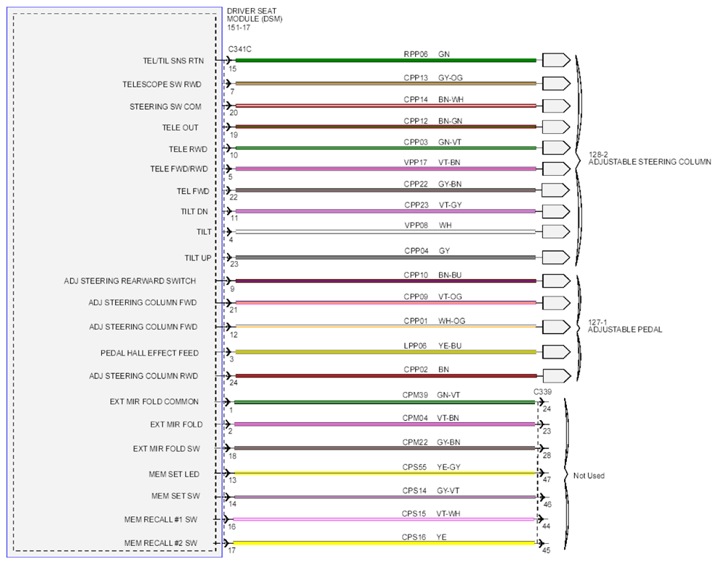This screenshot has width=718, height=564.
Task: Click the RPP06 GN wire's off-page connector arrow
Action: click(556, 60)
